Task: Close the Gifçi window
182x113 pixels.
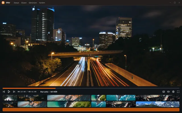Action: [179, 3]
